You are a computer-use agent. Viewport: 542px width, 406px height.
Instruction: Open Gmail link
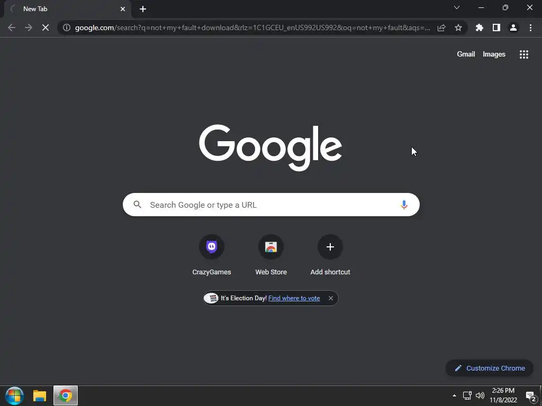click(466, 54)
